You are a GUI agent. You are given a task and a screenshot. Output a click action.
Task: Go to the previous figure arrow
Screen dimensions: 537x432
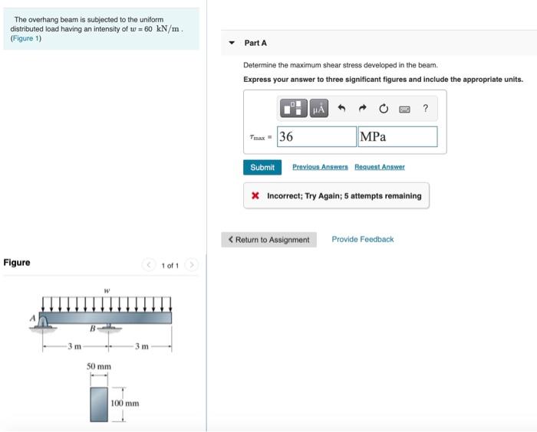[x=149, y=265]
